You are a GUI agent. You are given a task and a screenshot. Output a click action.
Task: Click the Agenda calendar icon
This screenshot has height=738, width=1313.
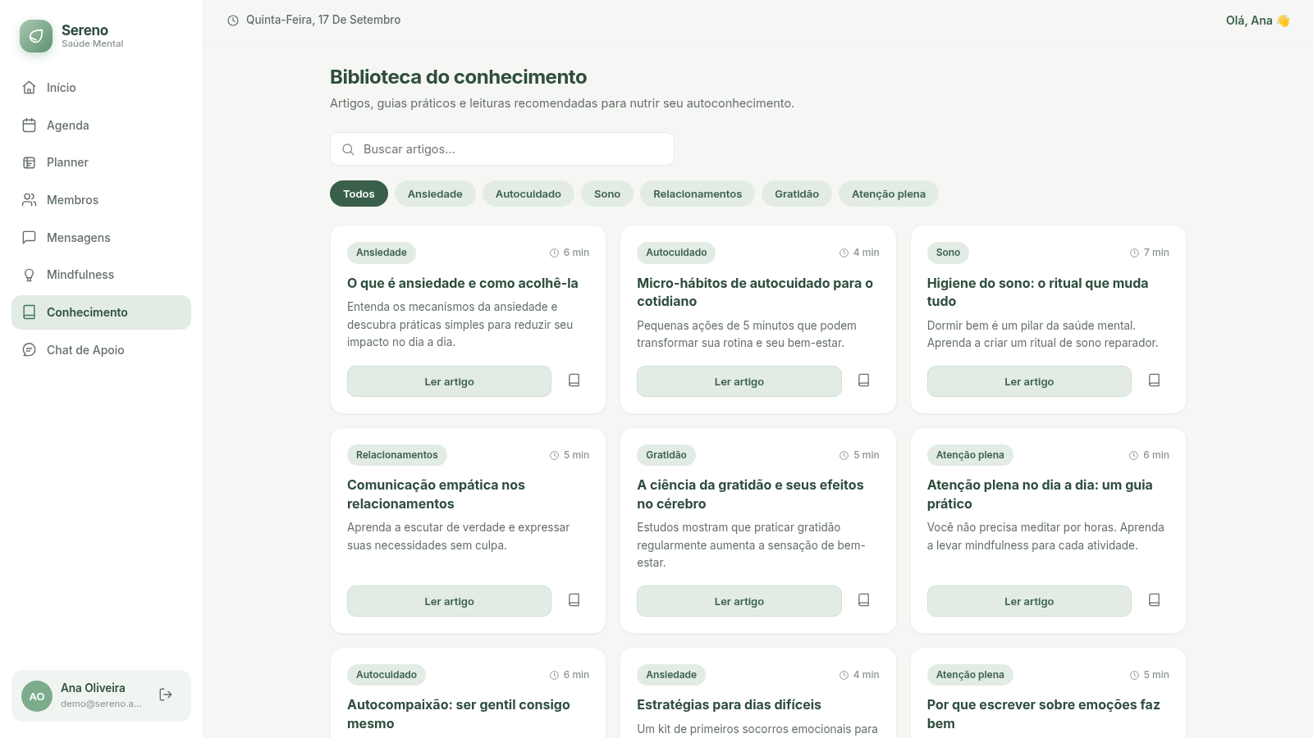[x=30, y=125]
